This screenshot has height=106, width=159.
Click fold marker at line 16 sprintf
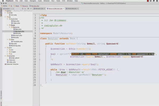click(x=39, y=54)
